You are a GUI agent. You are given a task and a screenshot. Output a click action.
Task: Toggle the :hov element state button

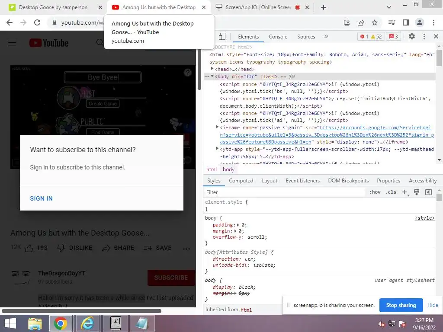click(375, 192)
